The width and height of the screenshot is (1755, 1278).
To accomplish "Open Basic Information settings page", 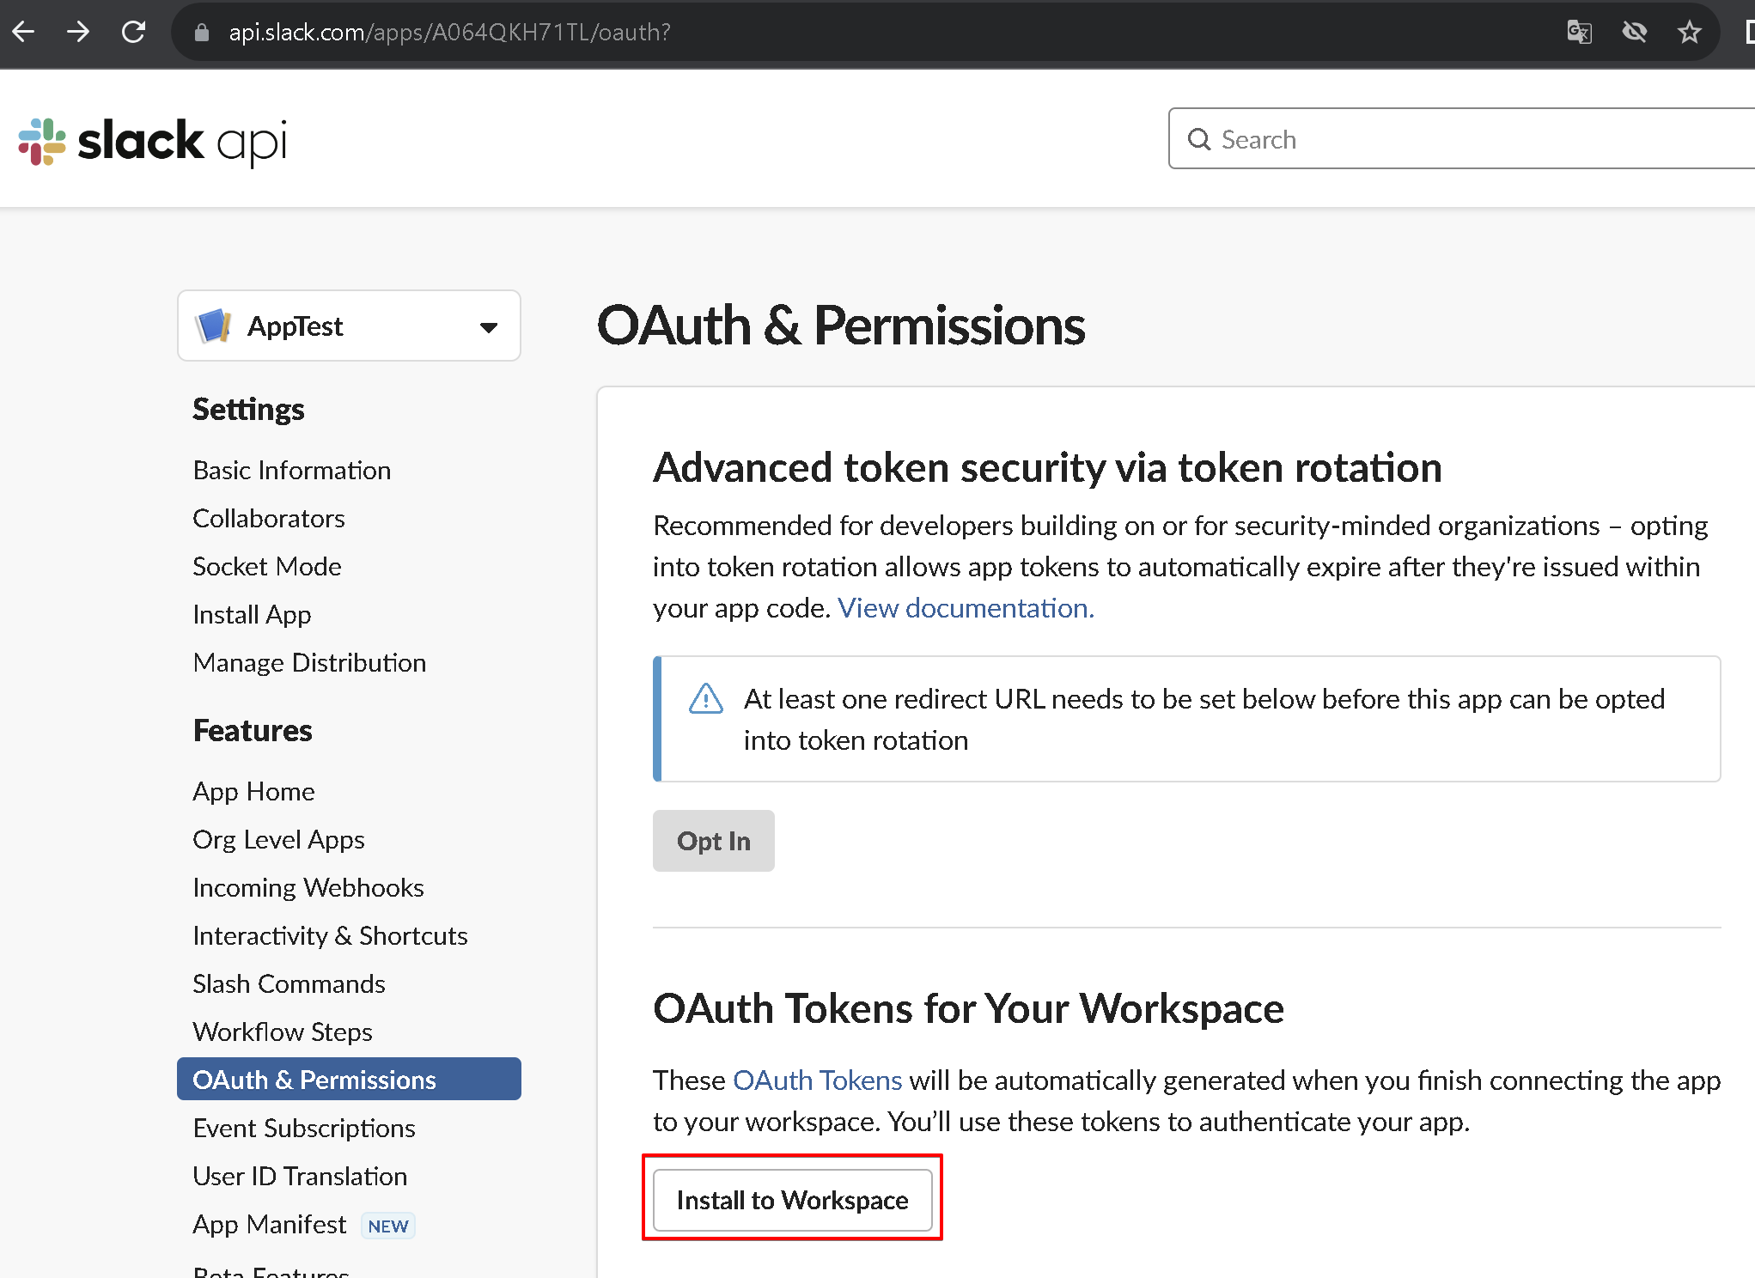I will (291, 470).
